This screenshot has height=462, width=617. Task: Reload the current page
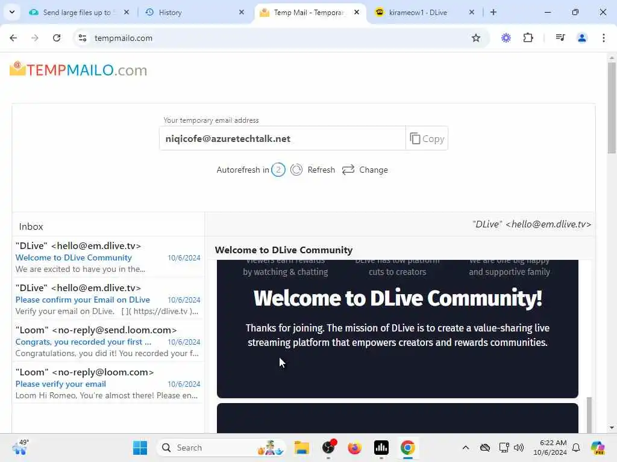(57, 38)
